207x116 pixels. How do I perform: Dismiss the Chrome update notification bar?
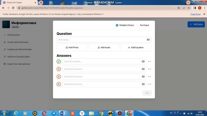tap(204, 14)
